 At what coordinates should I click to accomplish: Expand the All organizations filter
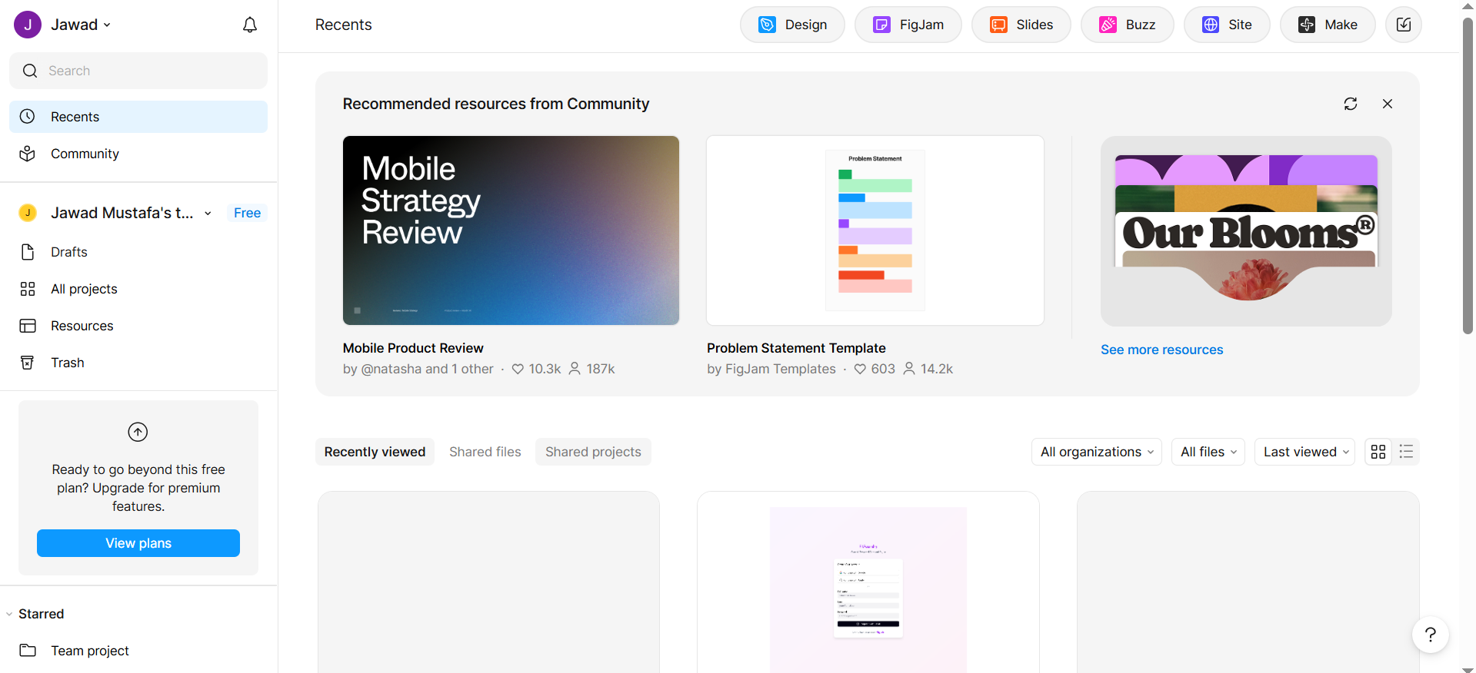[x=1096, y=452]
